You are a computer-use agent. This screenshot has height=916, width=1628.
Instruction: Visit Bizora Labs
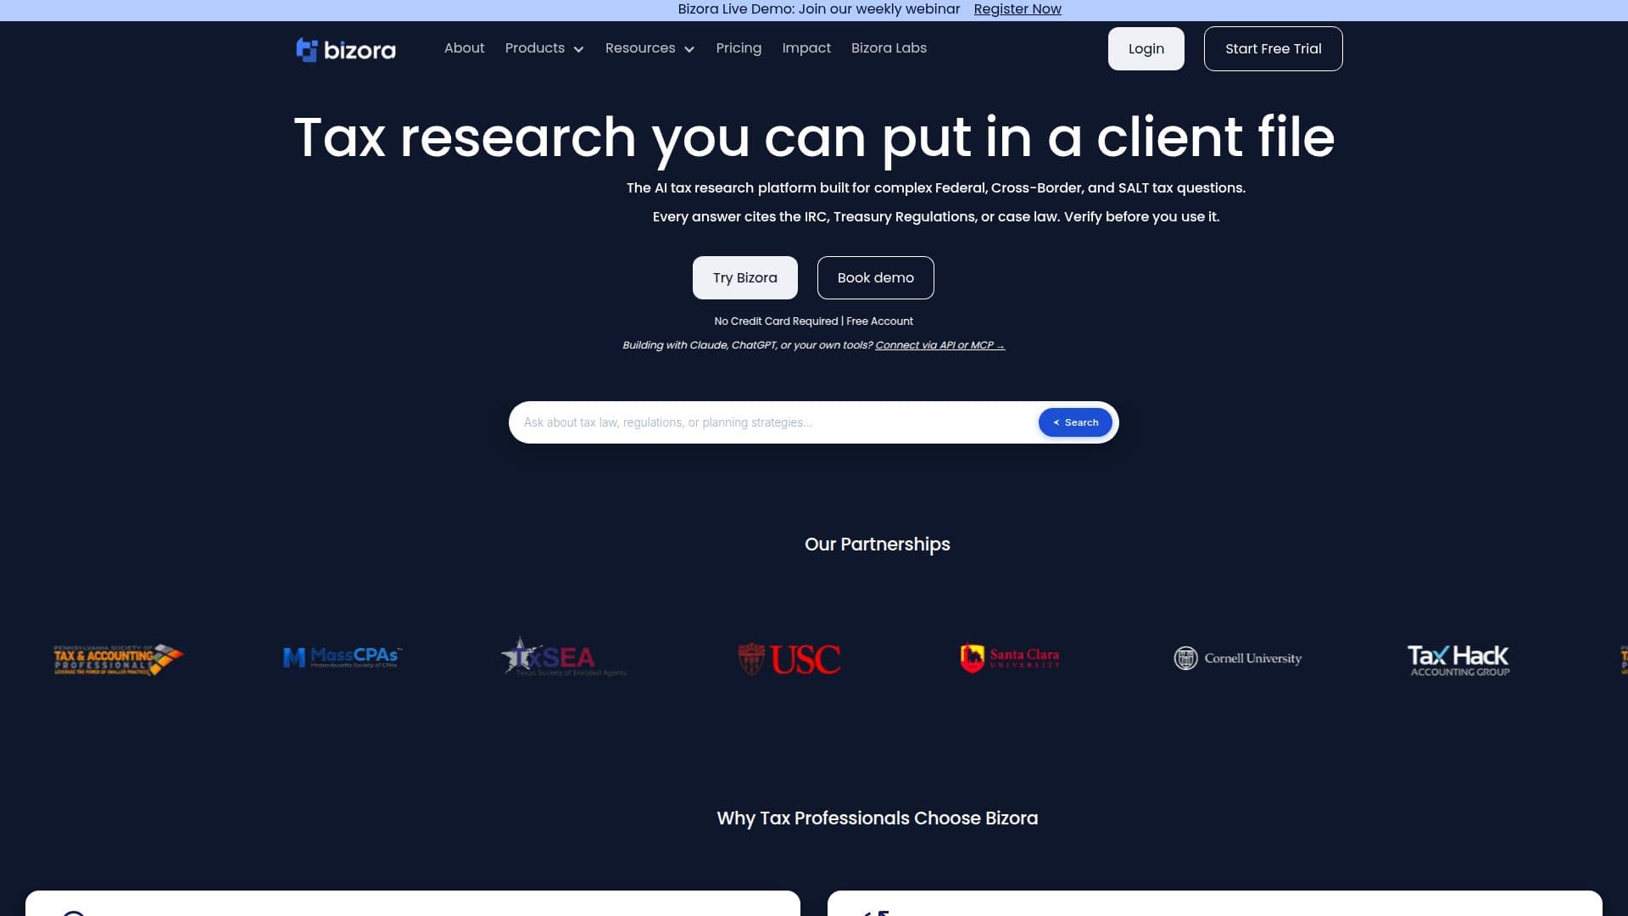point(889,48)
